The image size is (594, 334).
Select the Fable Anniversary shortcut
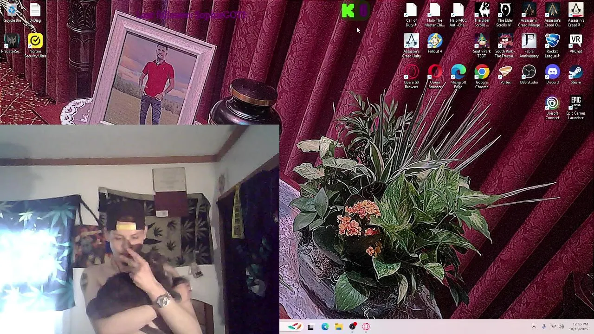coord(529,46)
